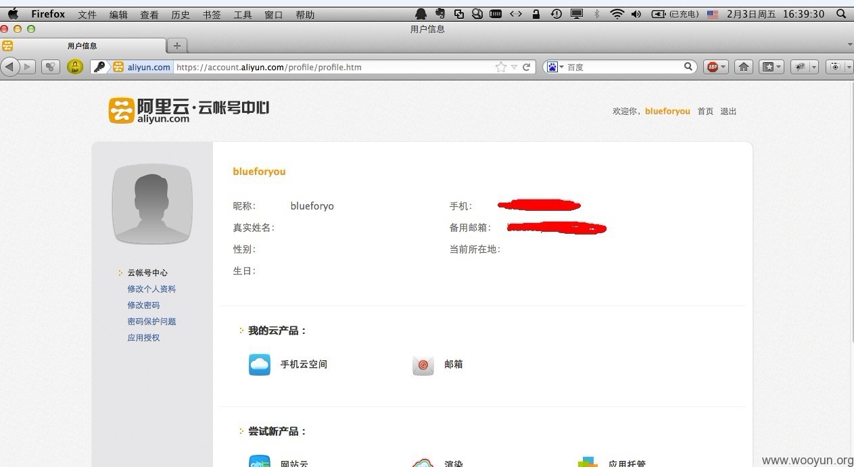Click the padlock icon in menu bar

pos(536,14)
